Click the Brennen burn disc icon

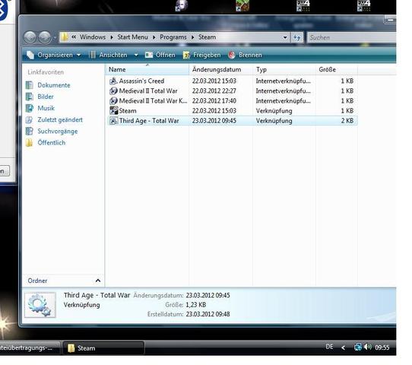coord(232,55)
